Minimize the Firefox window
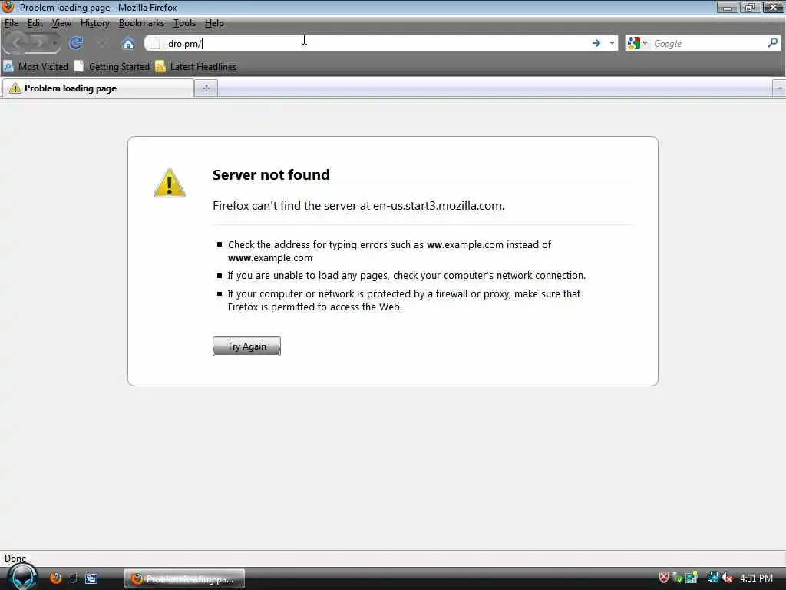The height and width of the screenshot is (590, 786). pyautogui.click(x=728, y=7)
